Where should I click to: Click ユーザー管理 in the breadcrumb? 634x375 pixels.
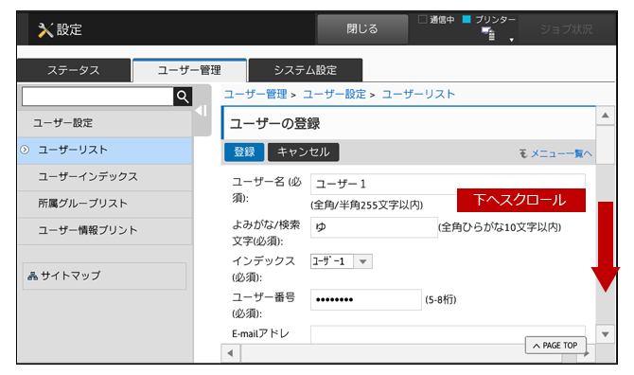coord(255,95)
